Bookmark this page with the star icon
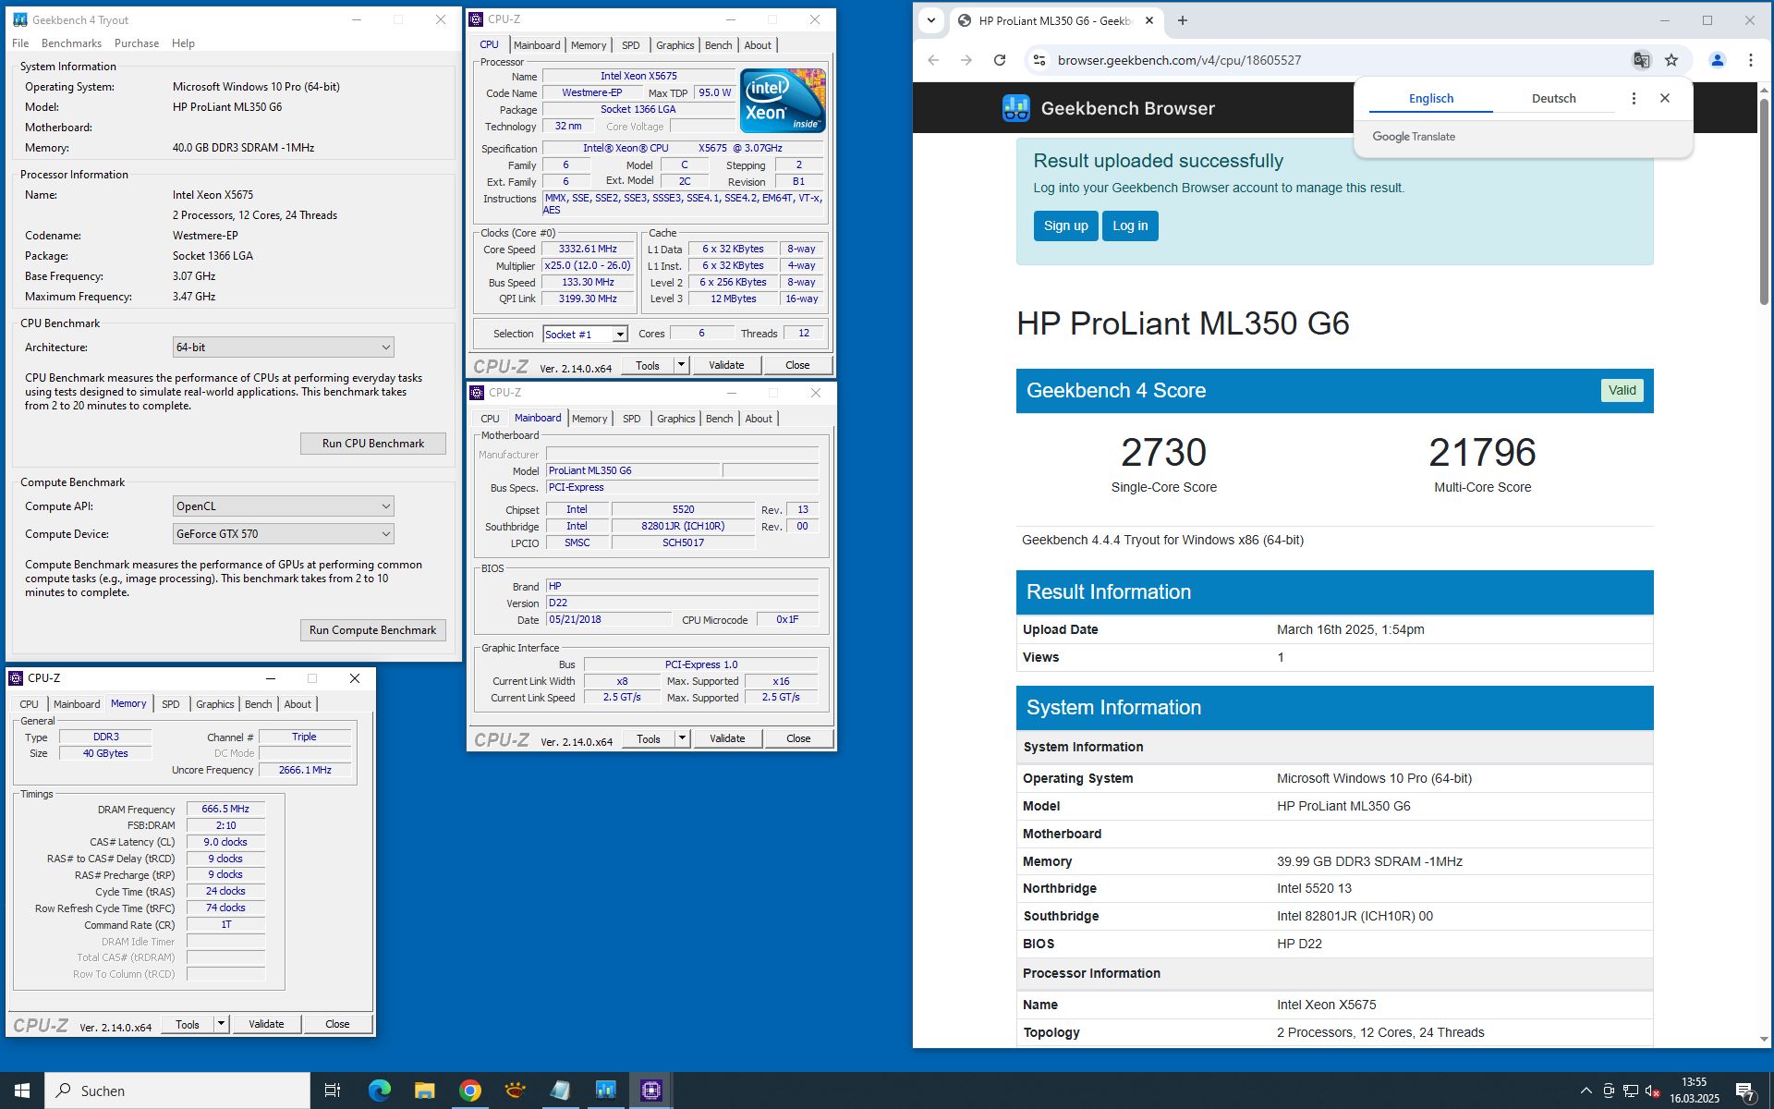 pos(1671,60)
